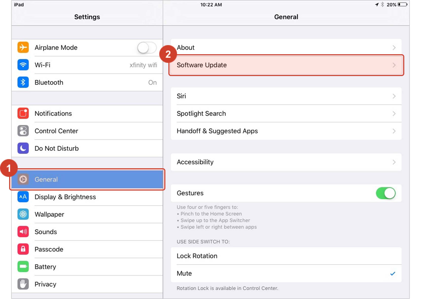The image size is (421, 299).
Task: Click the General gear icon
Action: pyautogui.click(x=23, y=179)
